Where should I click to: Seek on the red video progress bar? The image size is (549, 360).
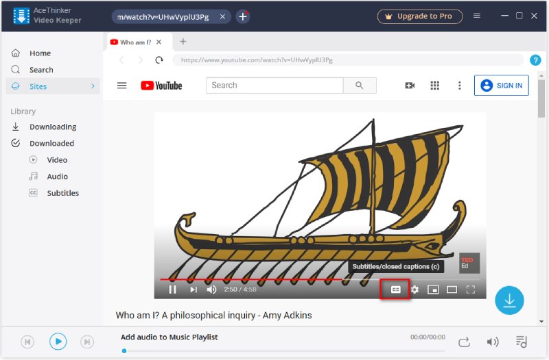pos(320,279)
